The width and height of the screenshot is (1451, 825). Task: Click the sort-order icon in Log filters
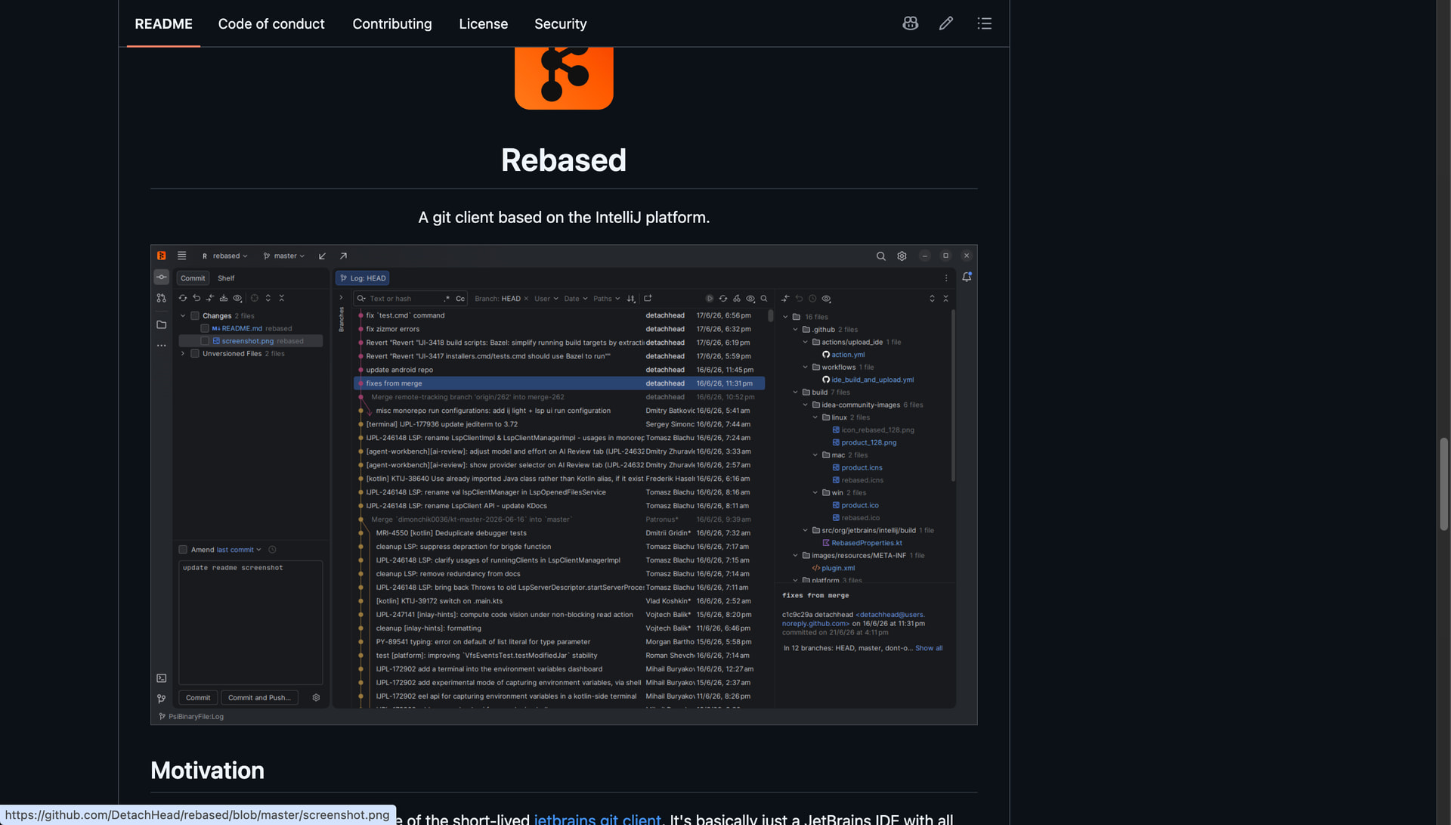click(x=631, y=299)
